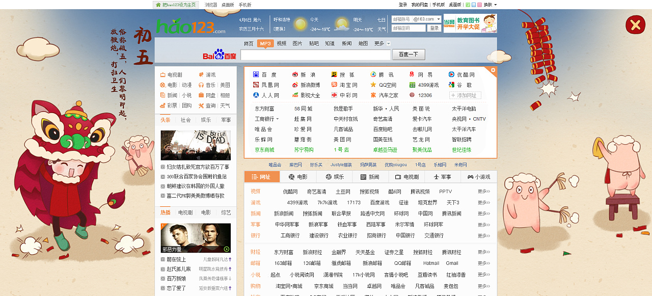
Task: Select the 电视剧 TV icon in the sidebar
Action: click(x=162, y=74)
